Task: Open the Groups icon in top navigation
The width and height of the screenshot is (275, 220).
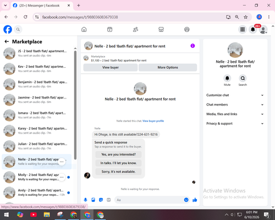Action: [187, 29]
